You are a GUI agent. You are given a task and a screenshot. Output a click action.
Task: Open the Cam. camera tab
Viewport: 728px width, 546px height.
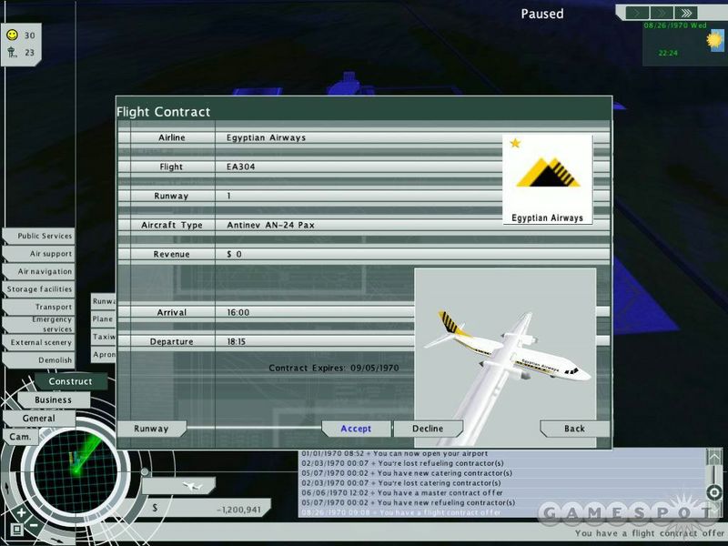tap(20, 437)
